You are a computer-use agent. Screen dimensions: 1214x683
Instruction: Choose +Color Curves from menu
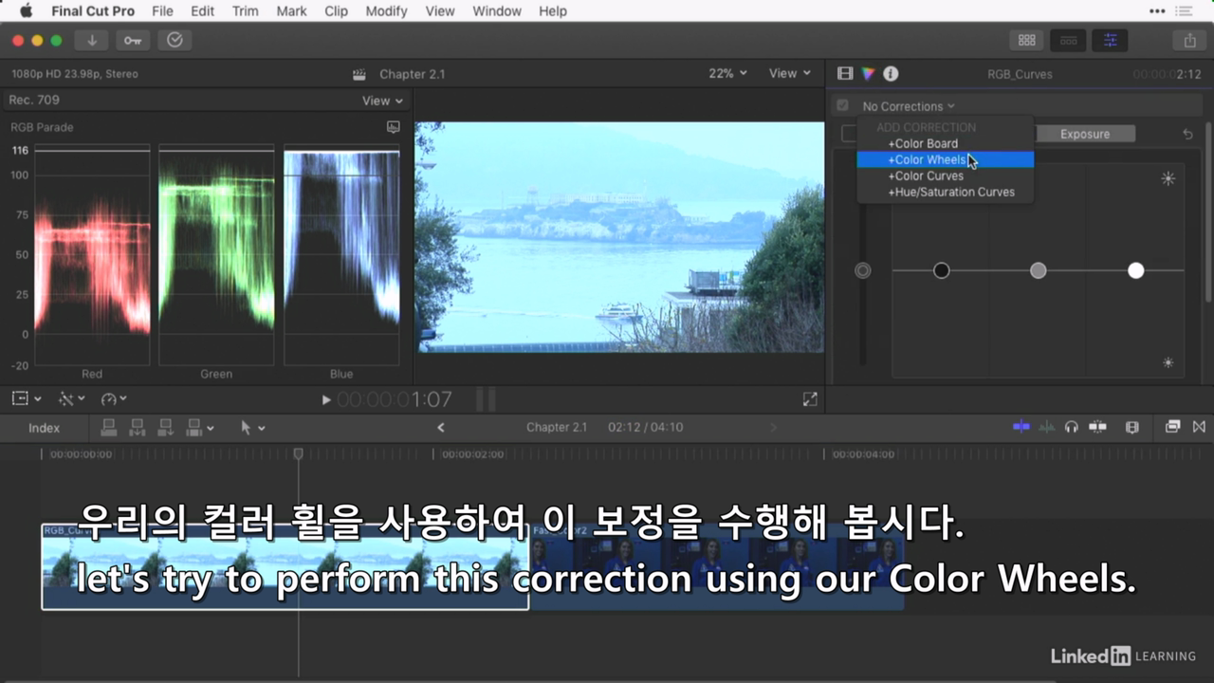(x=945, y=175)
